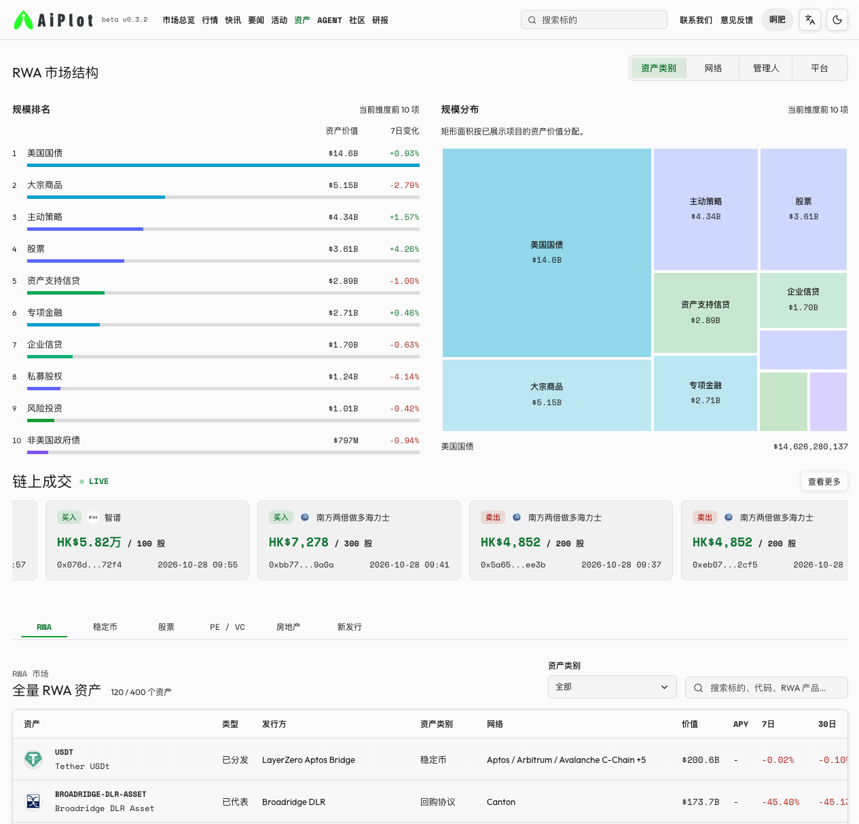Open the 市场总览 nav item
Image resolution: width=859 pixels, height=824 pixels.
(x=179, y=20)
